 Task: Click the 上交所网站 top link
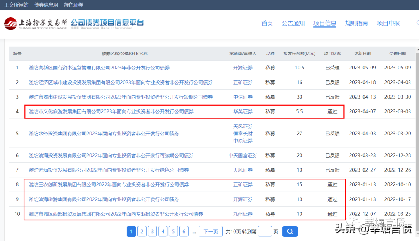(x=16, y=5)
